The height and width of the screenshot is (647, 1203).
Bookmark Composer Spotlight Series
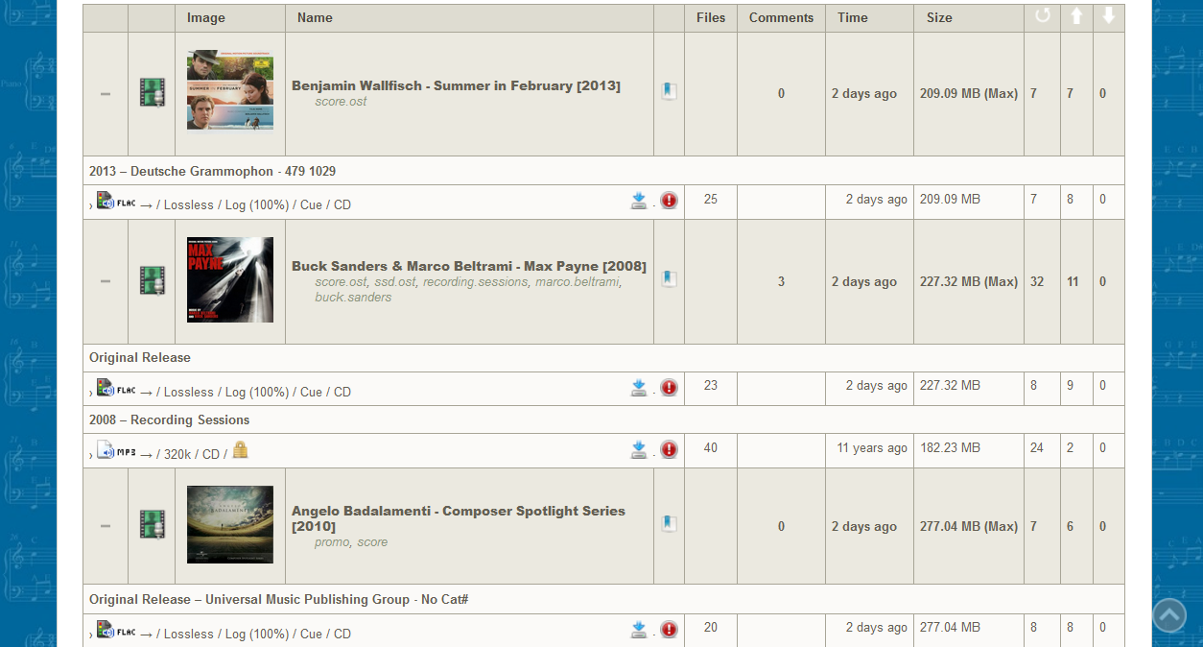(x=669, y=524)
